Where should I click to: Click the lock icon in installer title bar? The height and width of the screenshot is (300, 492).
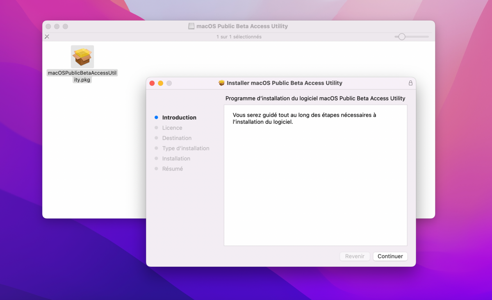click(x=410, y=83)
